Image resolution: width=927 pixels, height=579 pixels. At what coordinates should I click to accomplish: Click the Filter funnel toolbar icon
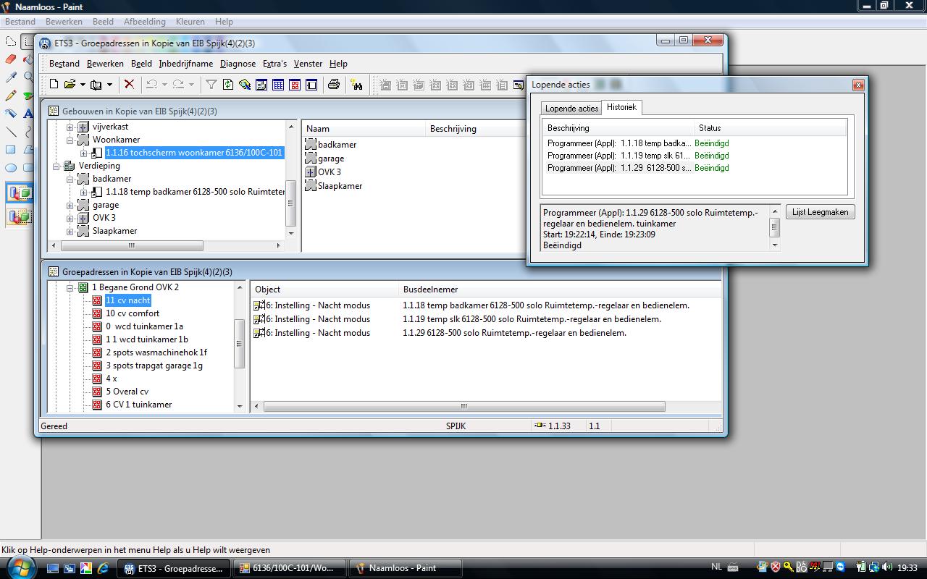[211, 85]
